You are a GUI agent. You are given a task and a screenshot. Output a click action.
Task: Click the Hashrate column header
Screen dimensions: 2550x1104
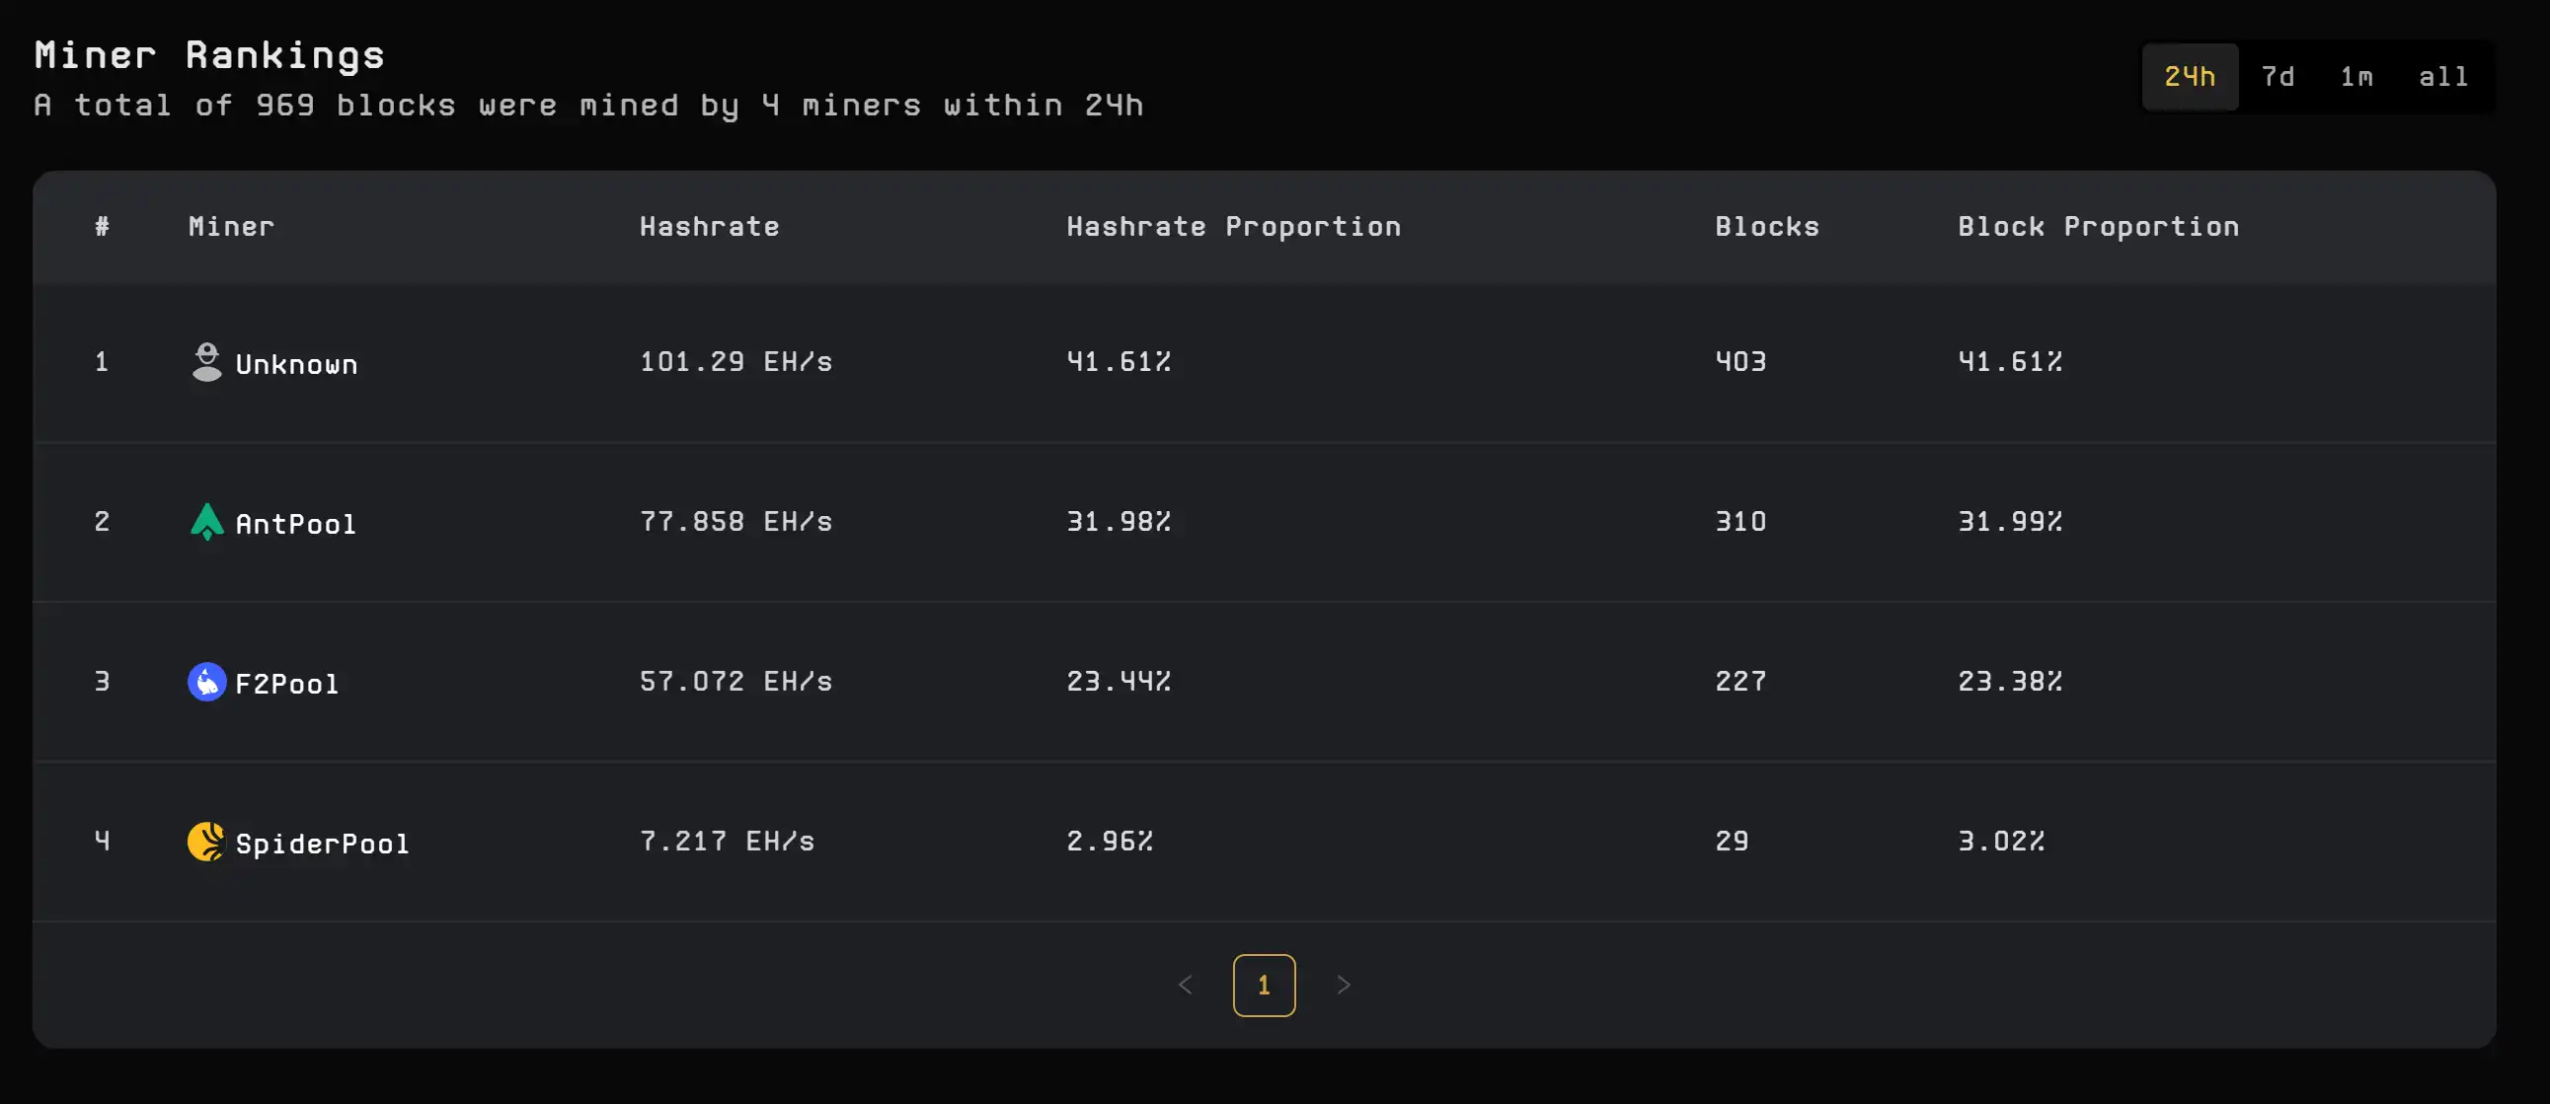tap(709, 227)
